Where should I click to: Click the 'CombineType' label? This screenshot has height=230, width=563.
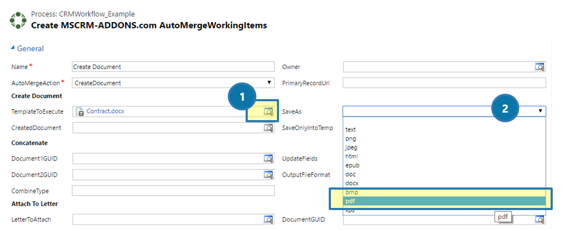click(30, 191)
